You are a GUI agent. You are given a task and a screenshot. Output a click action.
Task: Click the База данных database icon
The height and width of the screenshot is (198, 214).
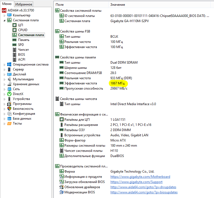point(10,119)
